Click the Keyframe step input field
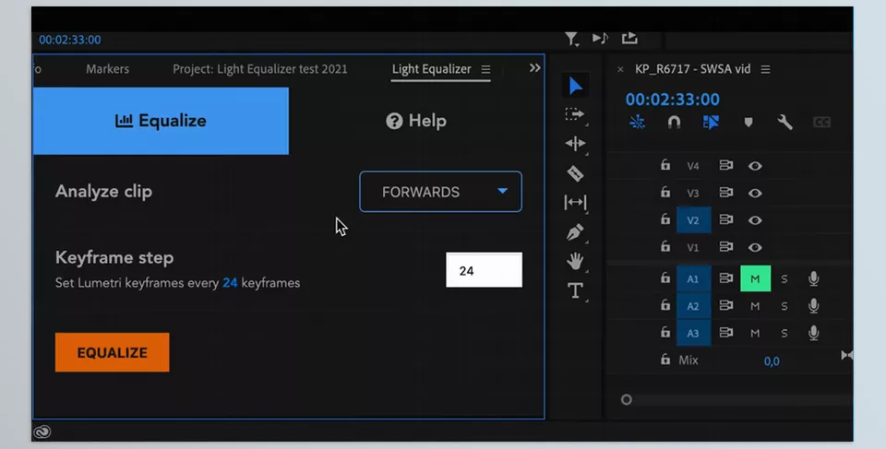 (485, 270)
